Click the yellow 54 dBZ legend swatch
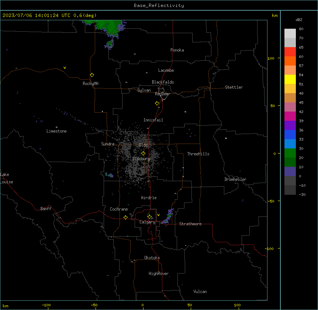This screenshot has width=318, height=310. tap(290, 79)
